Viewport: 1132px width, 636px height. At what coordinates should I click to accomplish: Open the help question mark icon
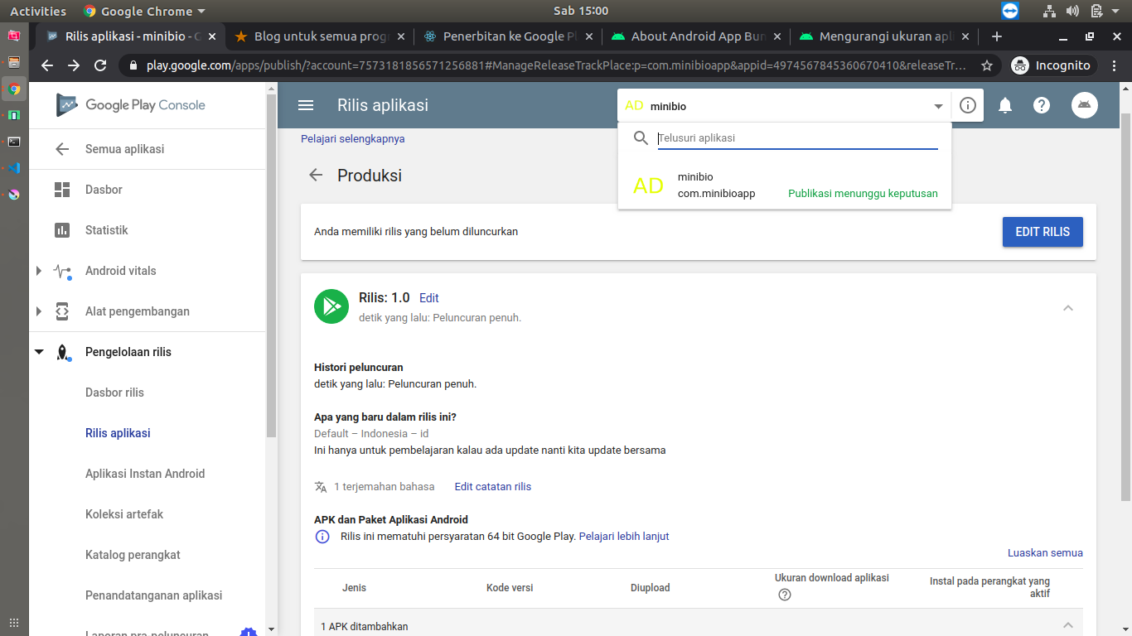[1042, 105]
